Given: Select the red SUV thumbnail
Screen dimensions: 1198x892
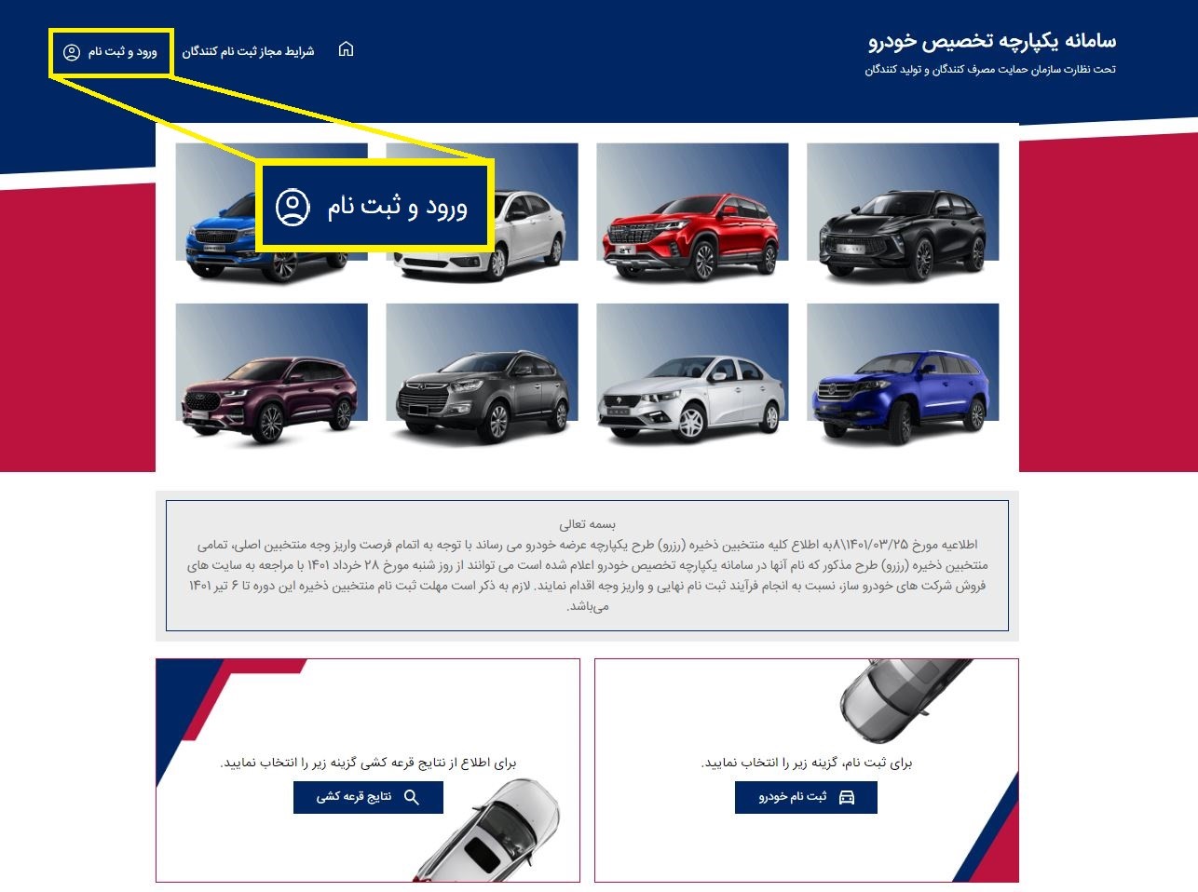Looking at the screenshot, I should [x=692, y=213].
